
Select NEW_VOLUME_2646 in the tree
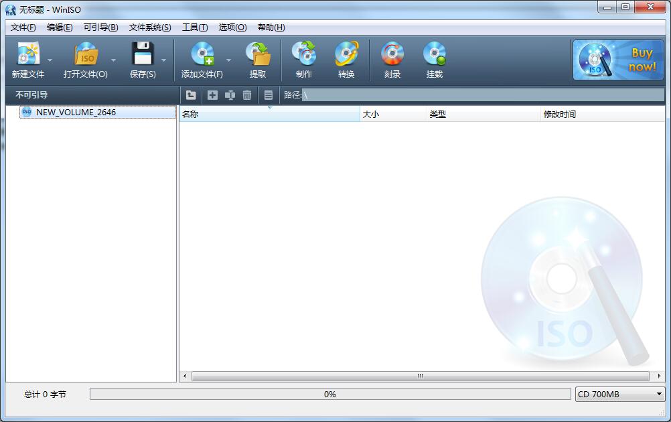click(76, 113)
